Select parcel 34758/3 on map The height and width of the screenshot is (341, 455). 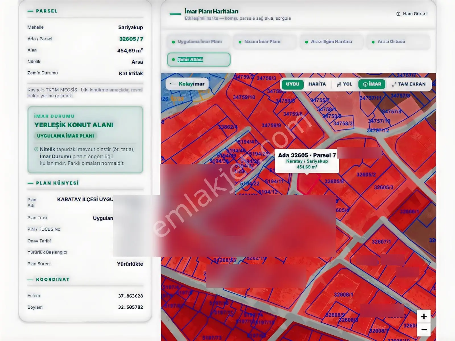point(343,123)
